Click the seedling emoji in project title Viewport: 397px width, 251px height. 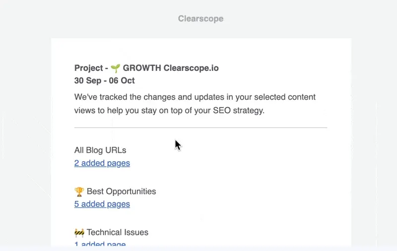coord(115,68)
